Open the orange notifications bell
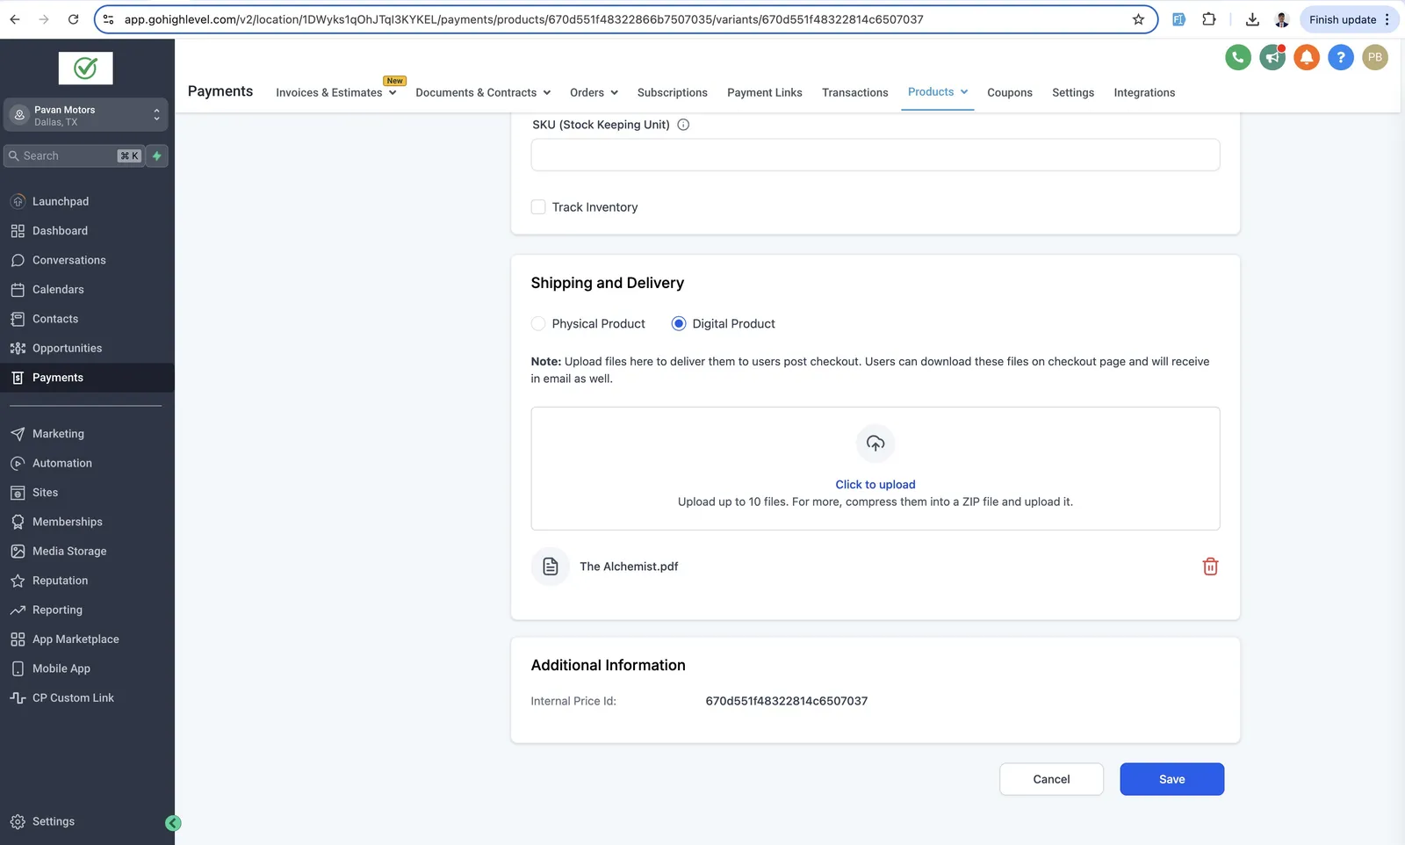The width and height of the screenshot is (1405, 845). click(1307, 58)
